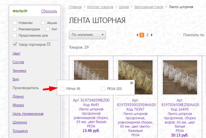Open the Метражный товар breadcrumb
The image size is (206, 138).
(x=149, y=7)
